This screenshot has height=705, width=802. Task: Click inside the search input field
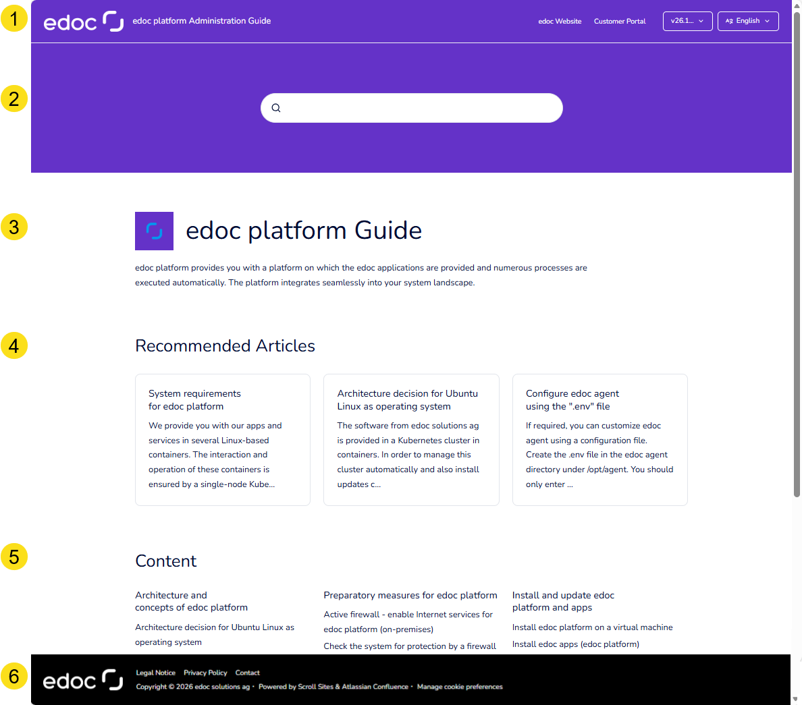click(x=412, y=107)
